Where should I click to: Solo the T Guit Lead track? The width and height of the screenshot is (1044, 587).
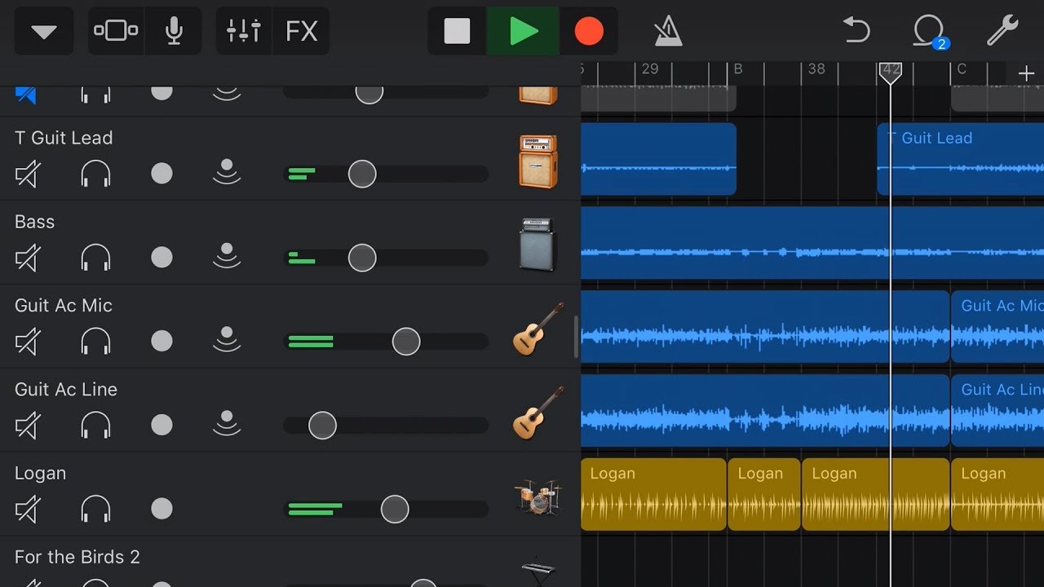tap(95, 174)
